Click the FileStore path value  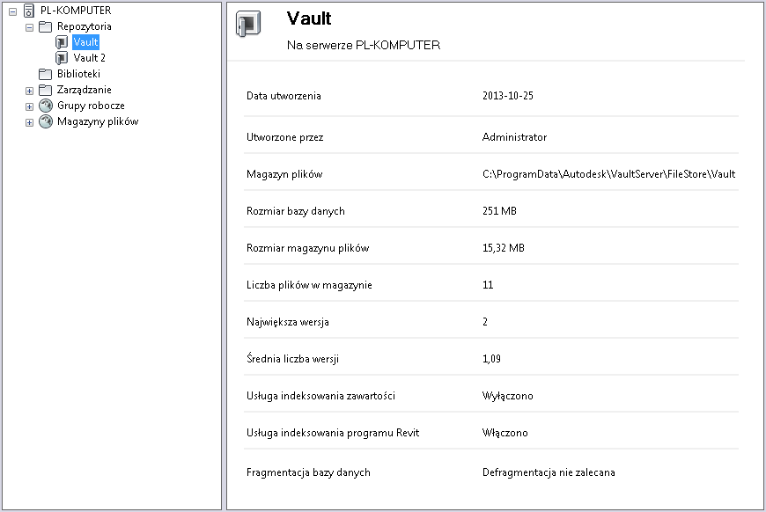(608, 174)
